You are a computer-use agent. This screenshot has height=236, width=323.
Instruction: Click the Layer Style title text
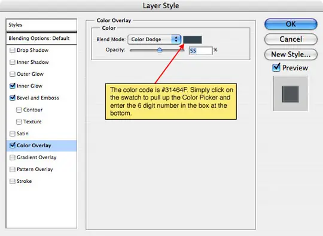(161, 6)
